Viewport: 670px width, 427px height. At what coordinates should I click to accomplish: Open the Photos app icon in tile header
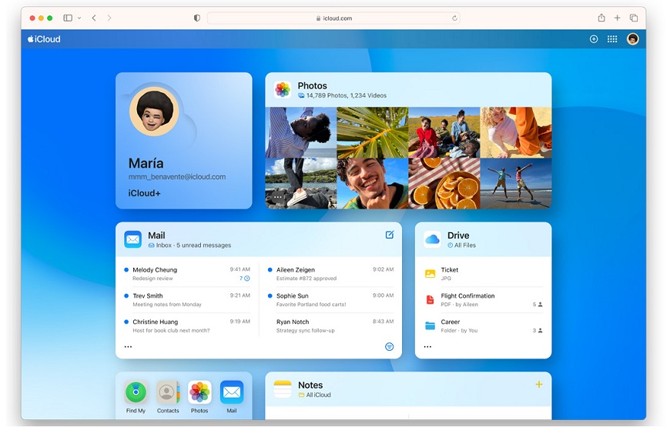point(283,90)
